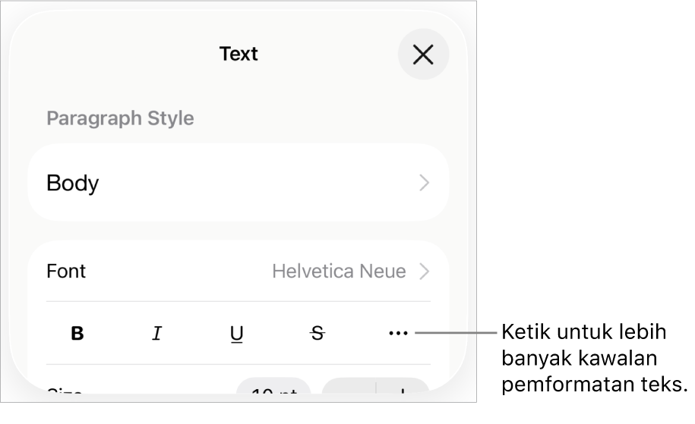Open the font list chevron arrow

click(x=424, y=271)
